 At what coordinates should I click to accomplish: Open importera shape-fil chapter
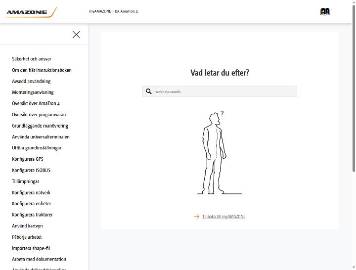click(x=31, y=248)
